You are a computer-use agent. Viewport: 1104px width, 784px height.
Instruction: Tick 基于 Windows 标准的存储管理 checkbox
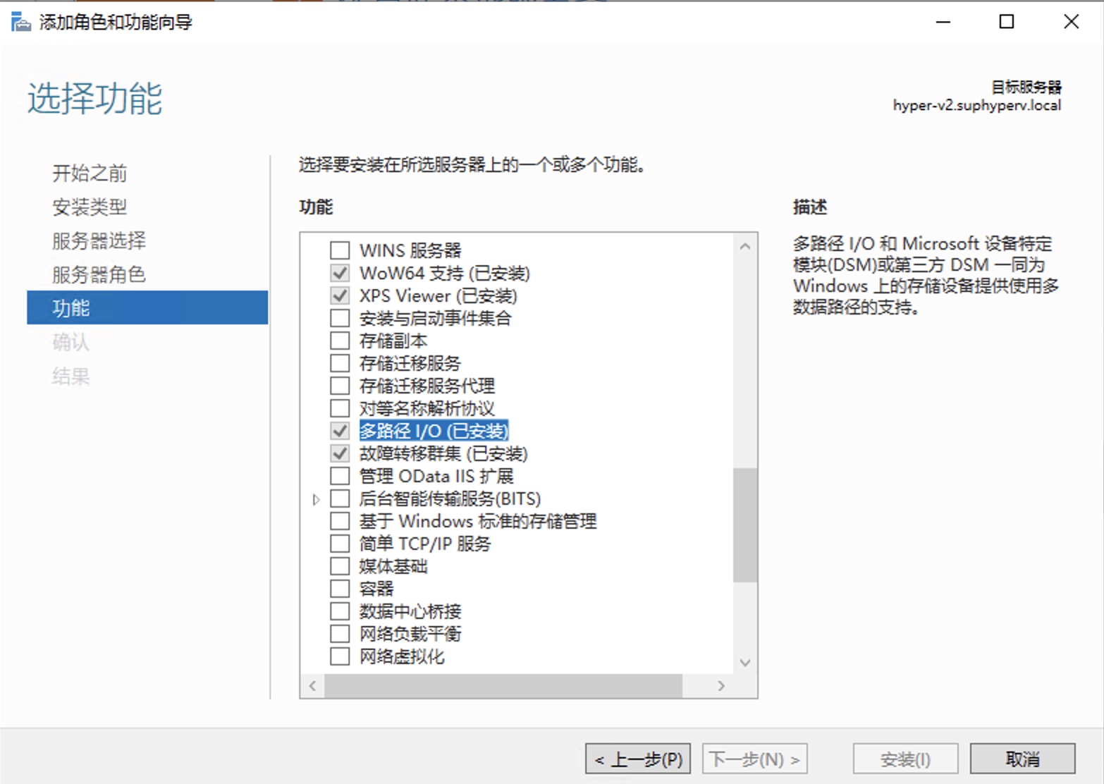[340, 521]
